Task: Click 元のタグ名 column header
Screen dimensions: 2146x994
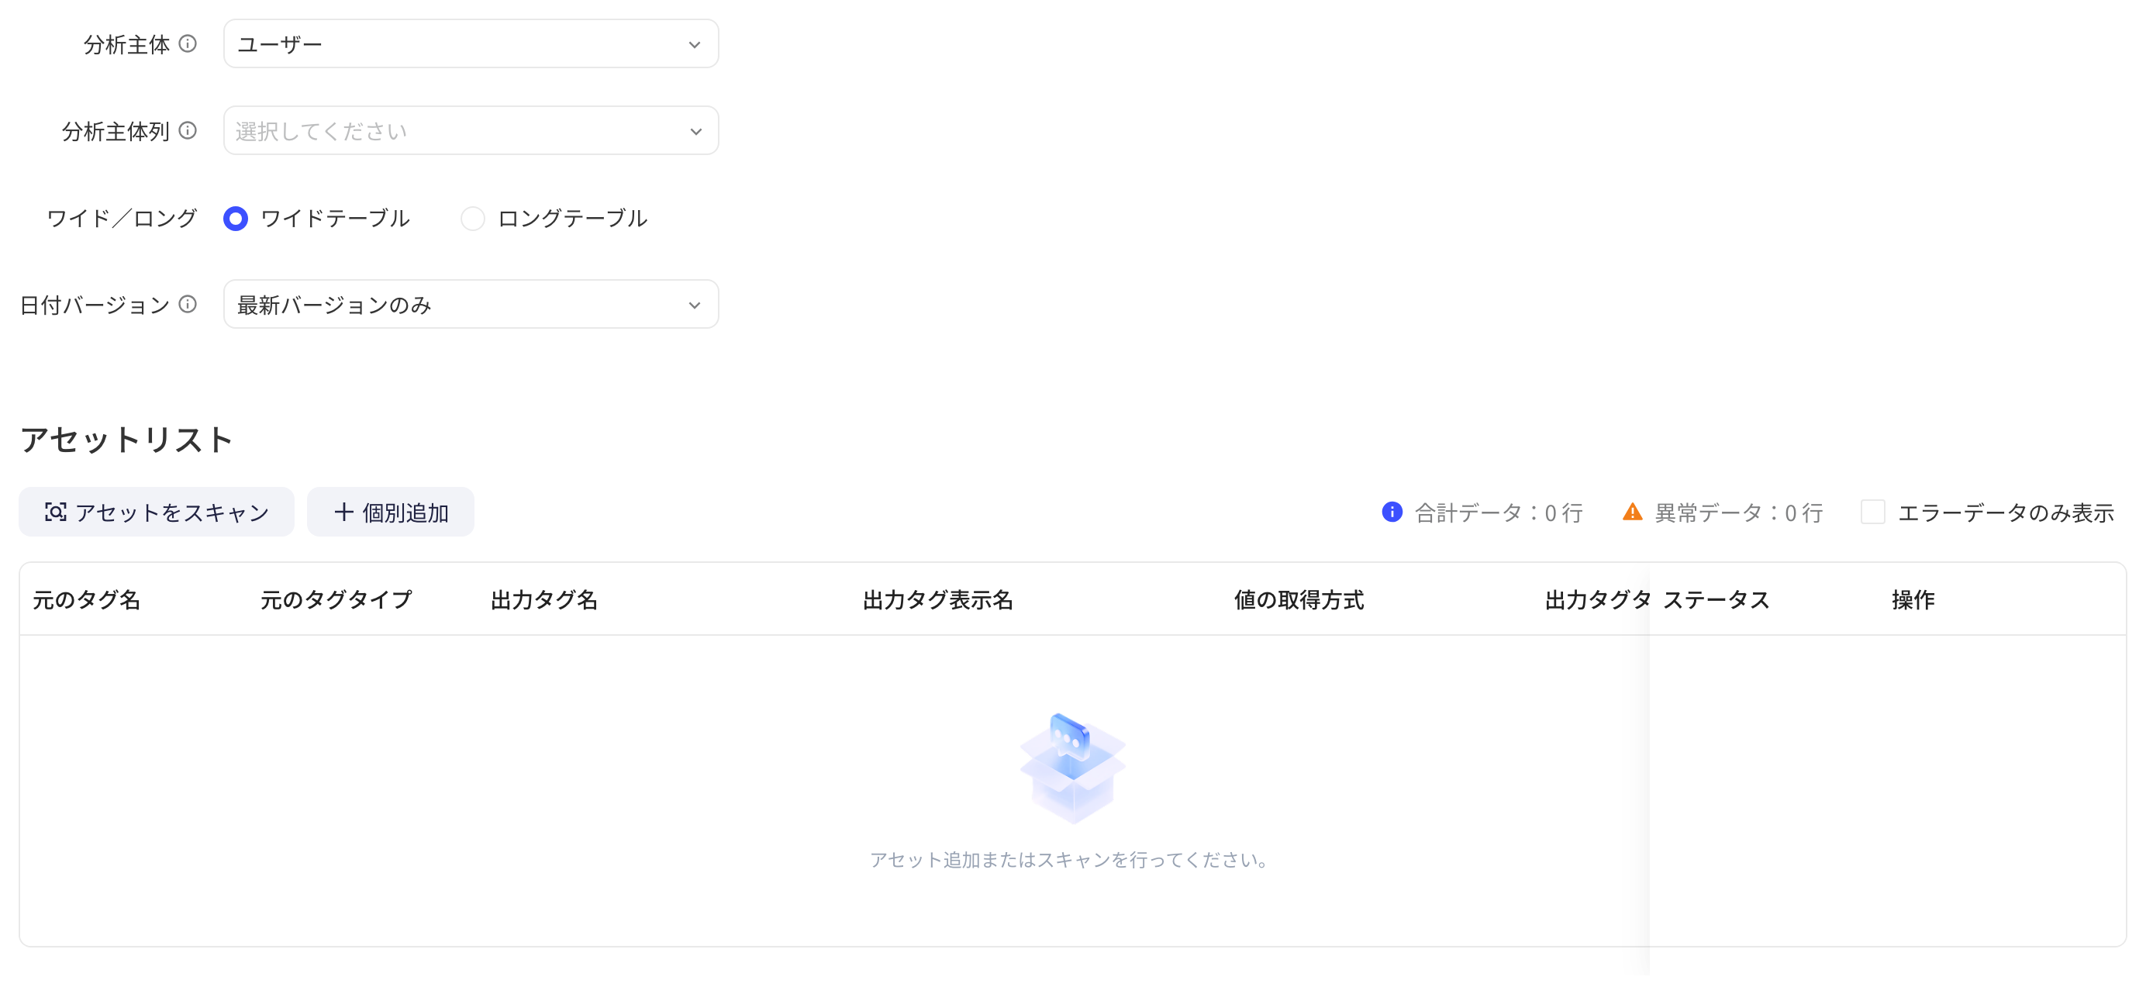Action: pos(87,599)
